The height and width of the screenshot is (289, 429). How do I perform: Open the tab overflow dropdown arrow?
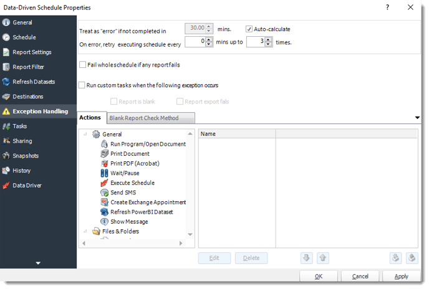(x=417, y=118)
